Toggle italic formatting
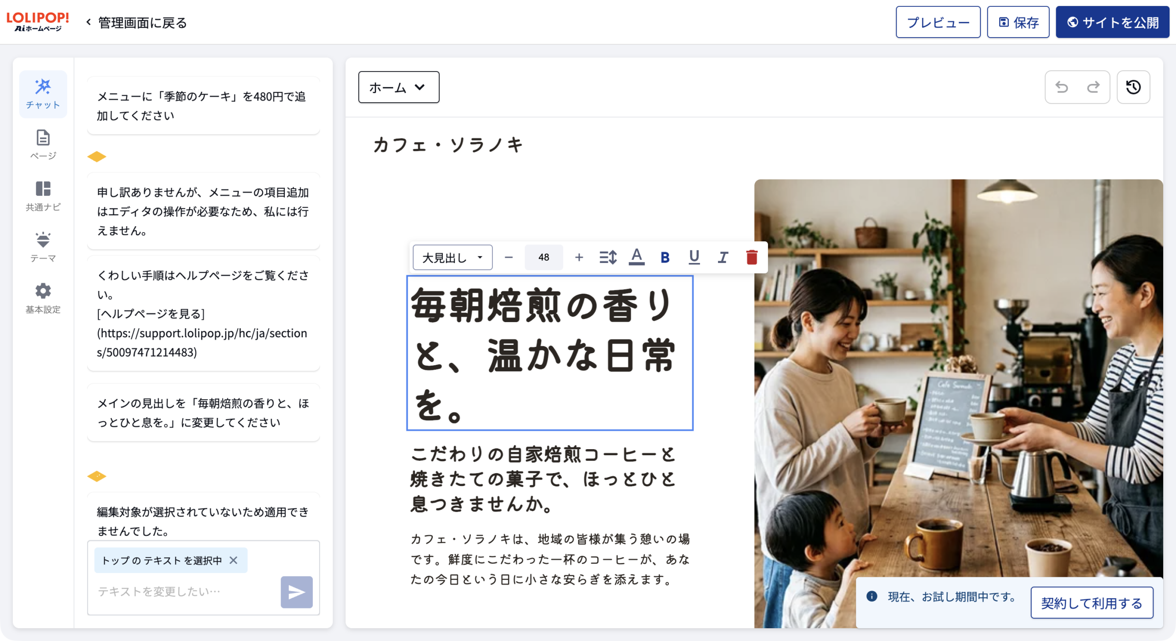The height and width of the screenshot is (641, 1176). tap(723, 257)
